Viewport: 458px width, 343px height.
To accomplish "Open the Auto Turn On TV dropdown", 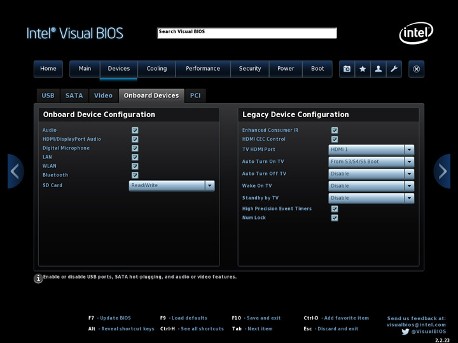I will [371, 162].
